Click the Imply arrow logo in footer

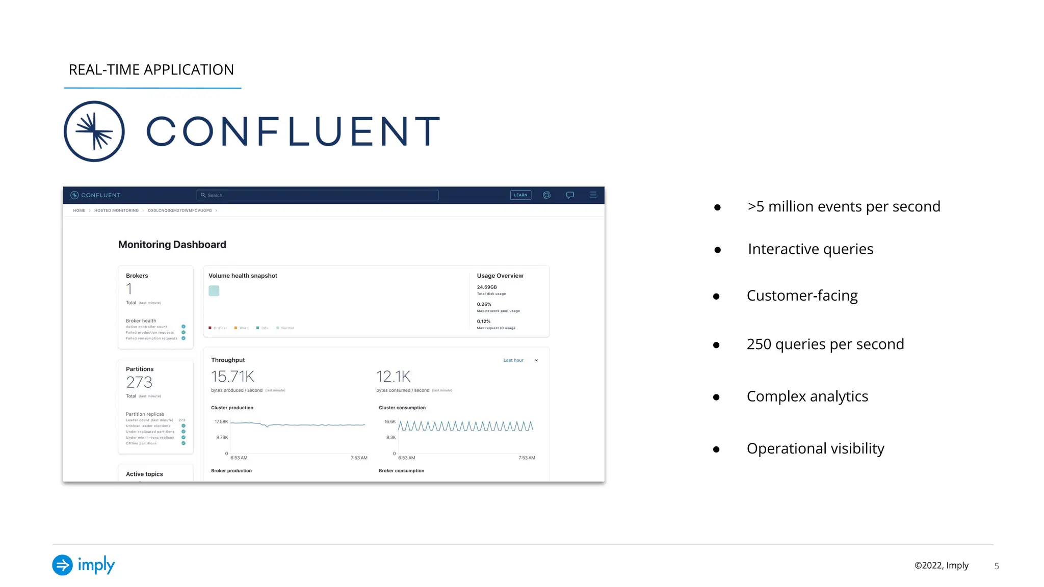[x=63, y=565]
